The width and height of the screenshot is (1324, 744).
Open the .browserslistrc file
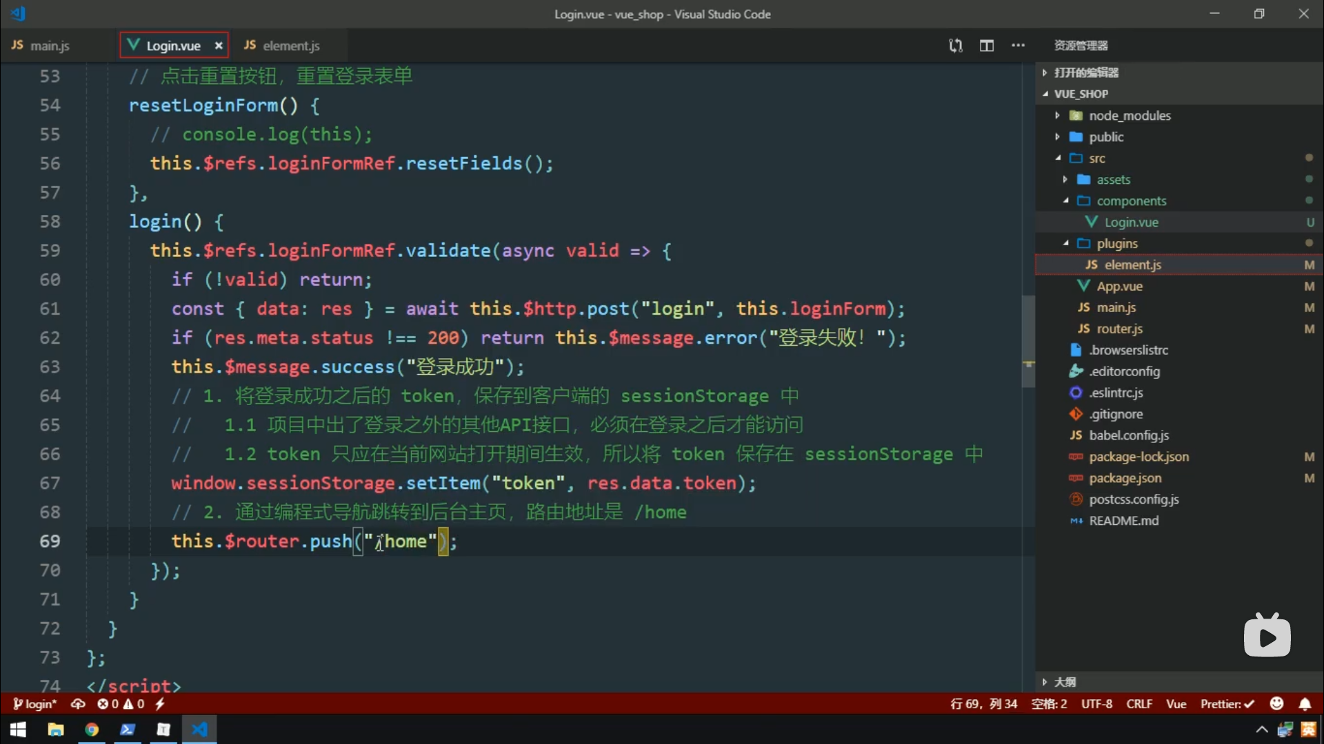(x=1179, y=350)
